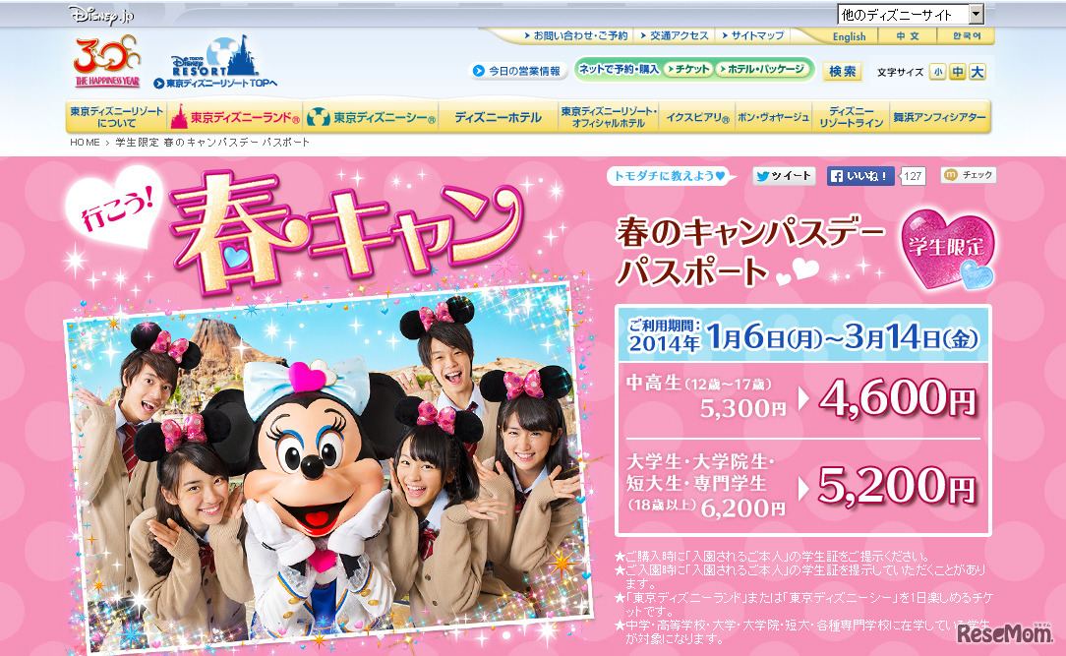Open 今日の営業情報 button
Screen dimensions: 1066x656
click(x=518, y=71)
